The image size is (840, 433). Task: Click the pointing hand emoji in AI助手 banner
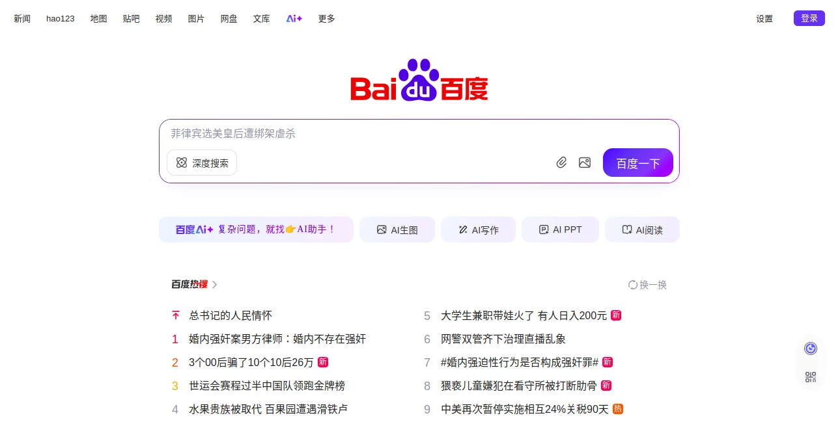click(x=290, y=230)
